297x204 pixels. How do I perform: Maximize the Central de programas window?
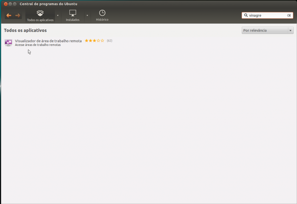[15, 4]
